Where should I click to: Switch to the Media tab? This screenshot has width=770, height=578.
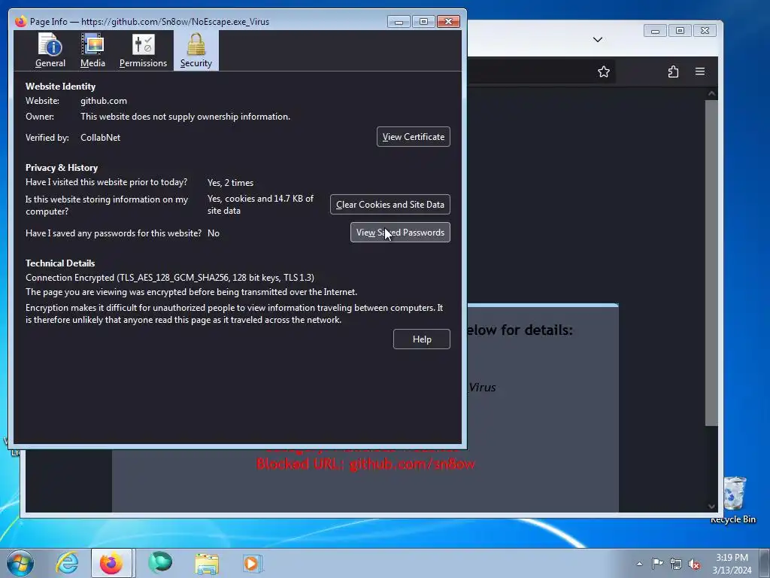pos(92,50)
